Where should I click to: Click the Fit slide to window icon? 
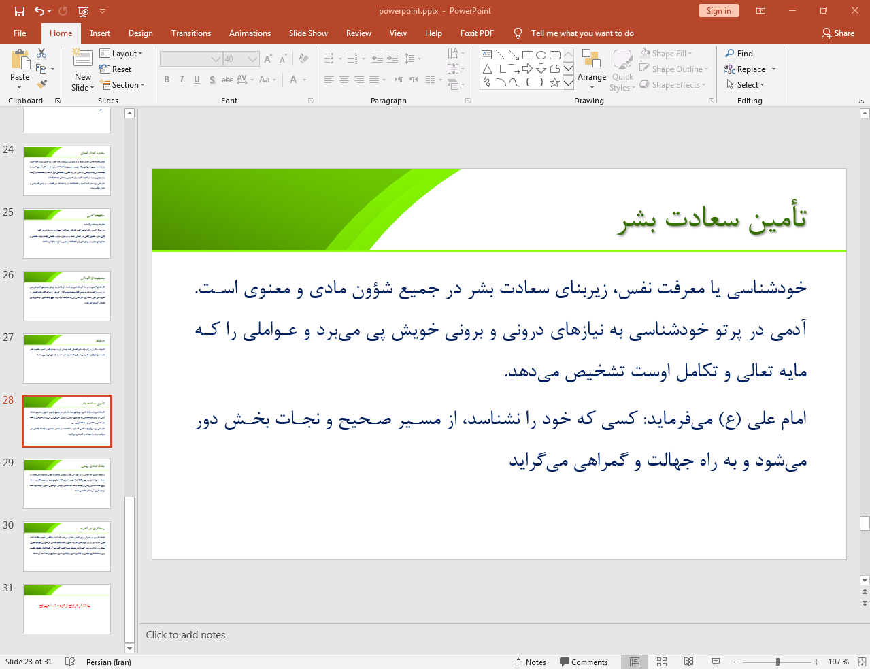pyautogui.click(x=862, y=662)
